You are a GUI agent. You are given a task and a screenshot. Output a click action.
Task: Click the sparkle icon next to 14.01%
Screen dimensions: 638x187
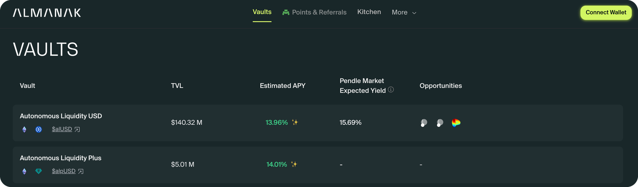coord(294,164)
